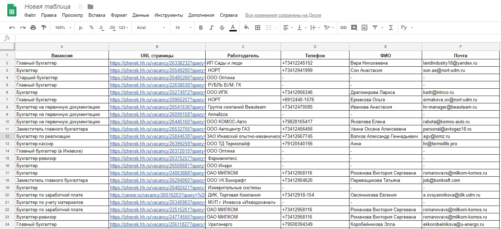The image size is (501, 229).
Task: Open the Данные menu
Action: click(141, 15)
